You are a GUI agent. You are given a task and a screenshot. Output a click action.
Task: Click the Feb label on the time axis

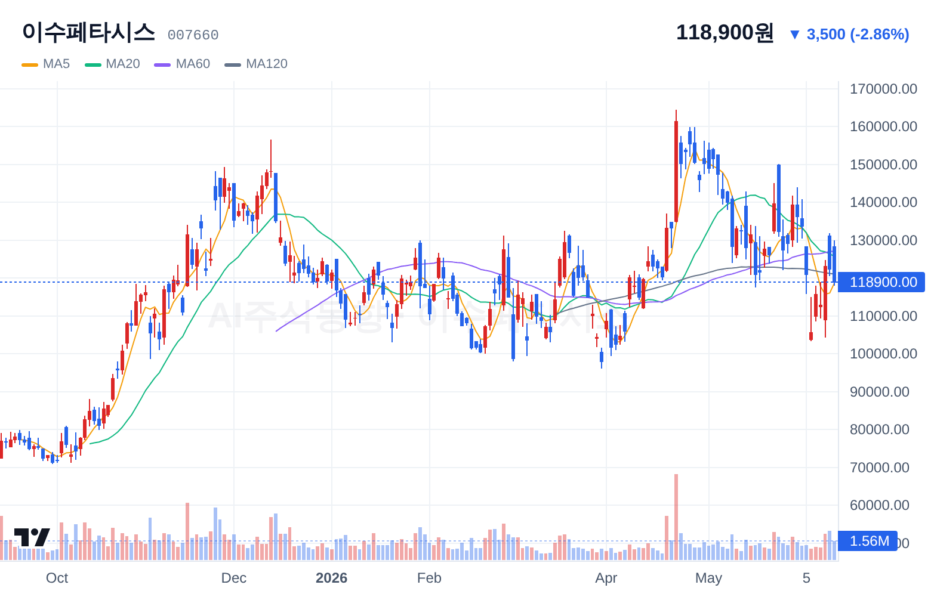point(429,578)
